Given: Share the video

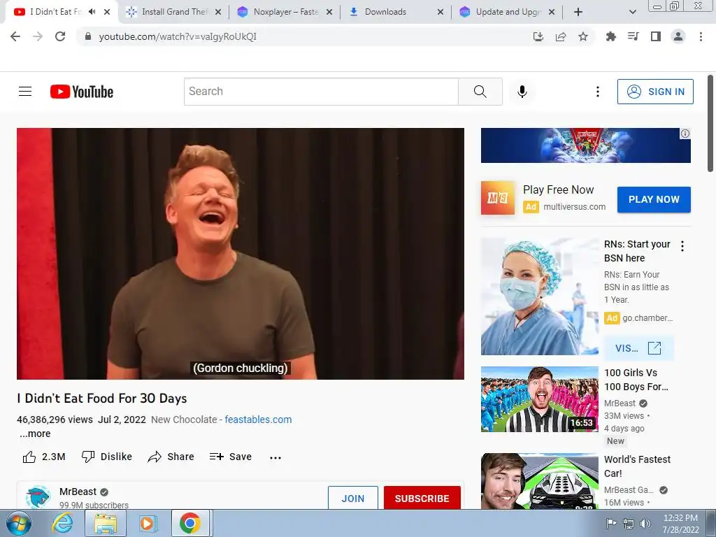Looking at the screenshot, I should pos(171,457).
